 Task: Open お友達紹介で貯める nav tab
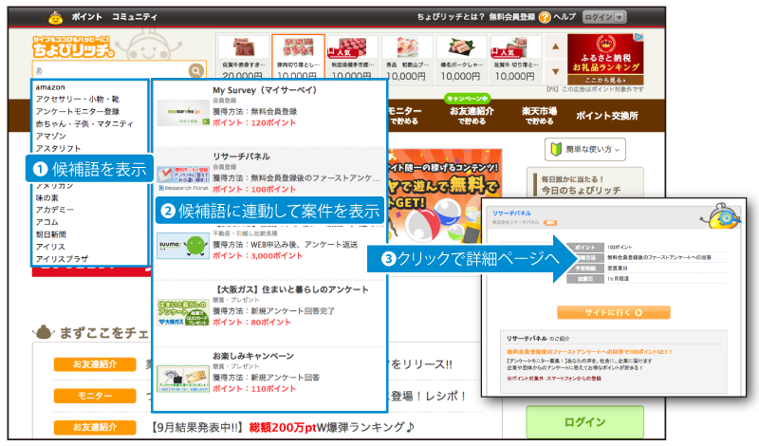[472, 116]
